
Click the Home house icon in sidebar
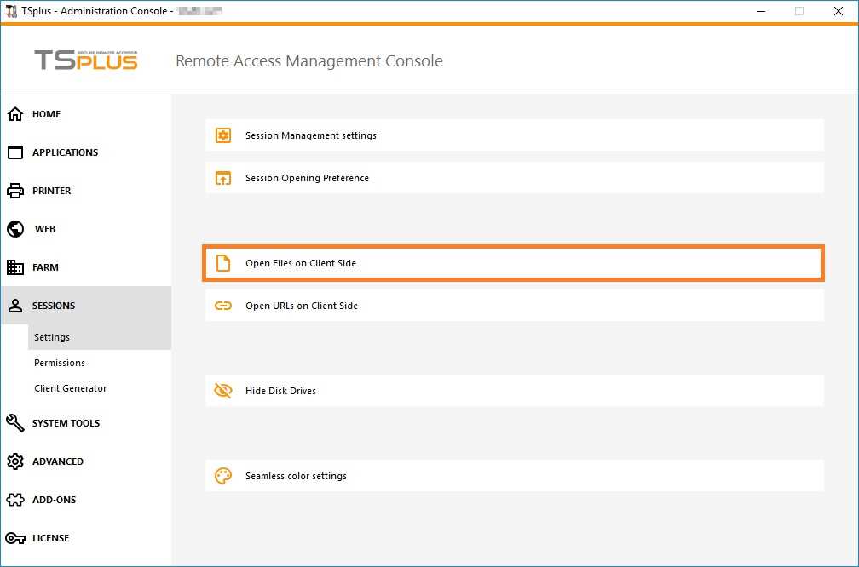(15, 114)
